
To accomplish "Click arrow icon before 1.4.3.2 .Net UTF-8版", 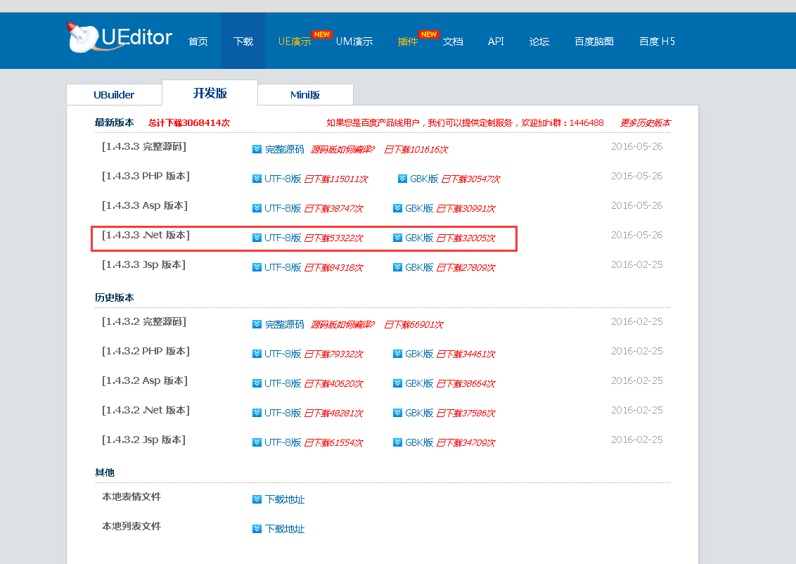I will (x=257, y=413).
